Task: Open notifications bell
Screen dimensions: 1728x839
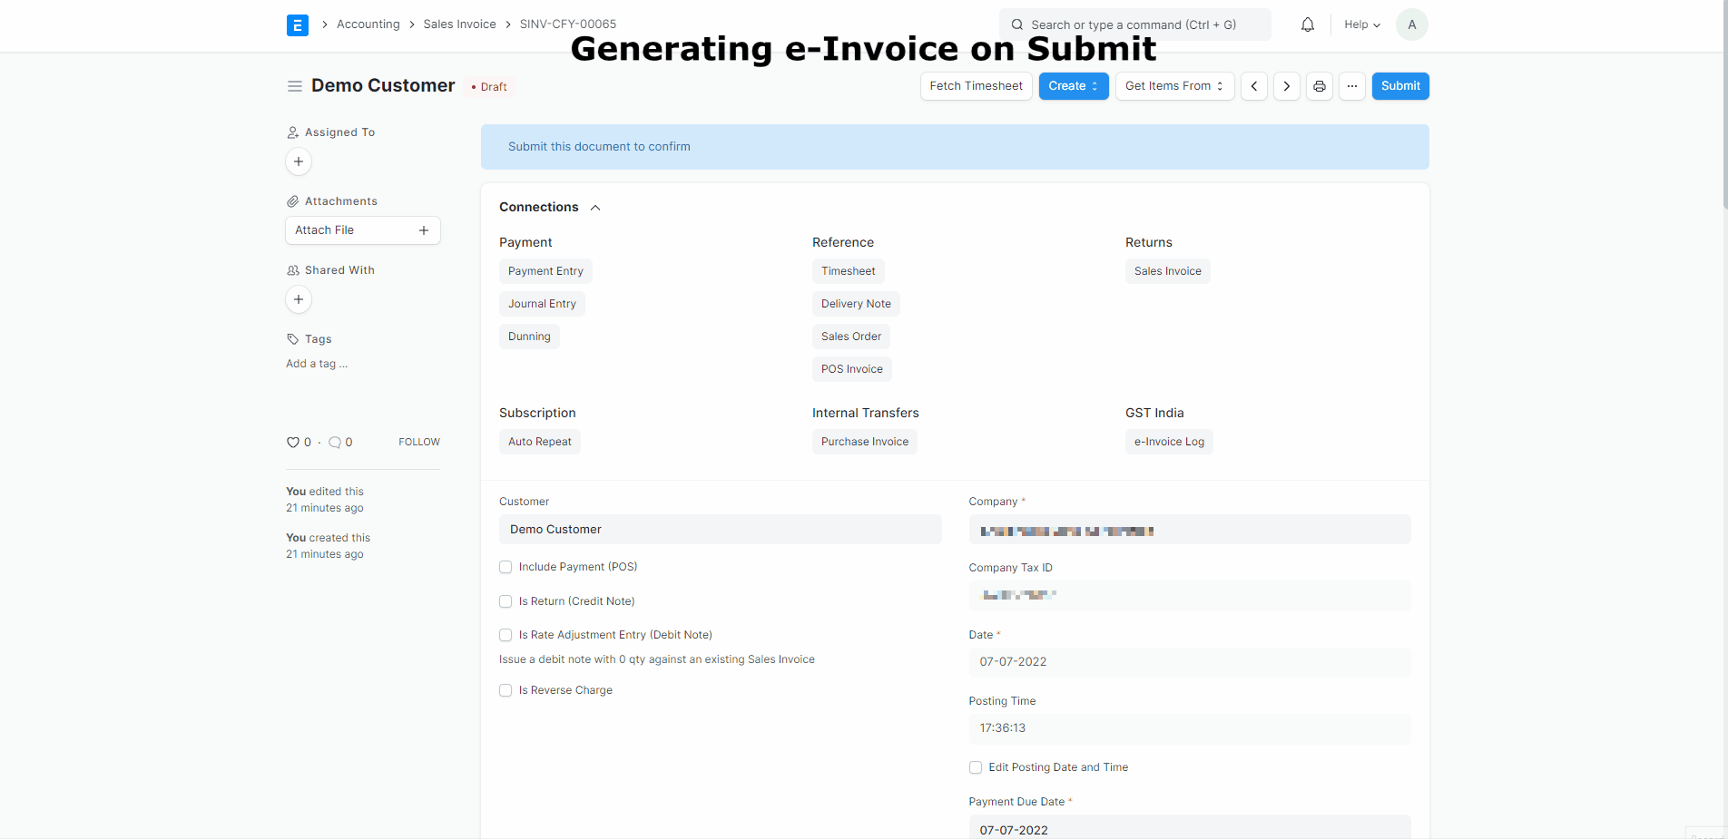Action: click(1307, 24)
